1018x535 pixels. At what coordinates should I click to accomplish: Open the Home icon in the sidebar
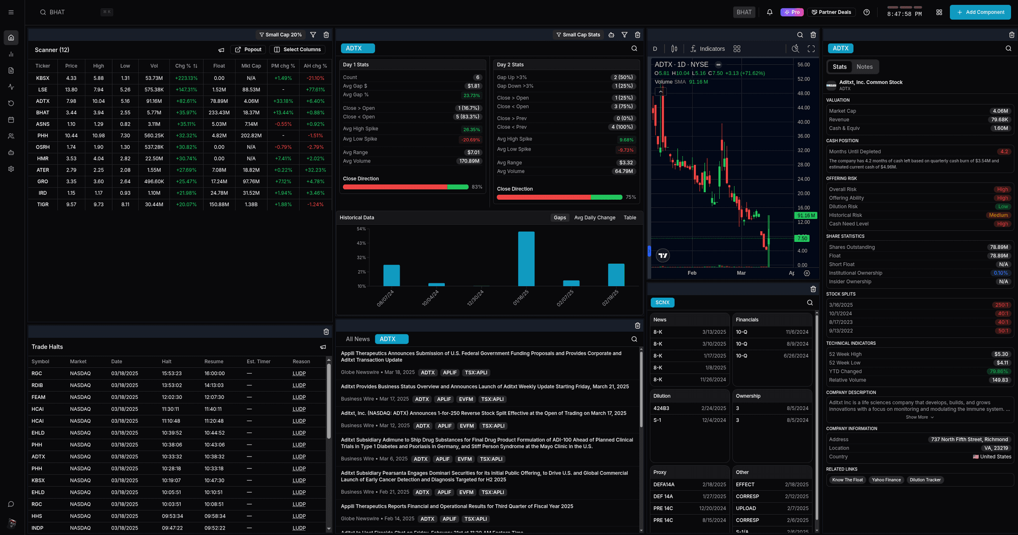[11, 38]
